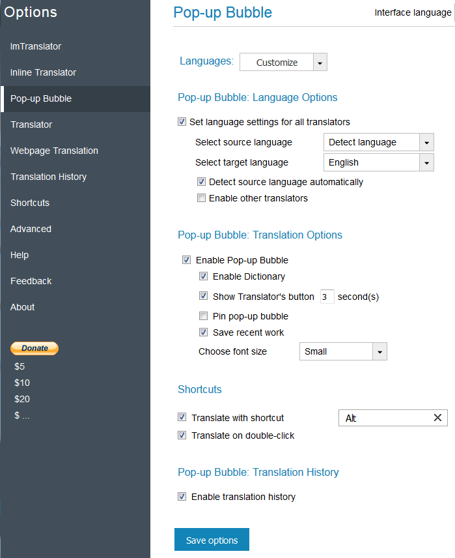Expand the font size Small dropdown
Image resolution: width=455 pixels, height=558 pixels.
(343, 351)
